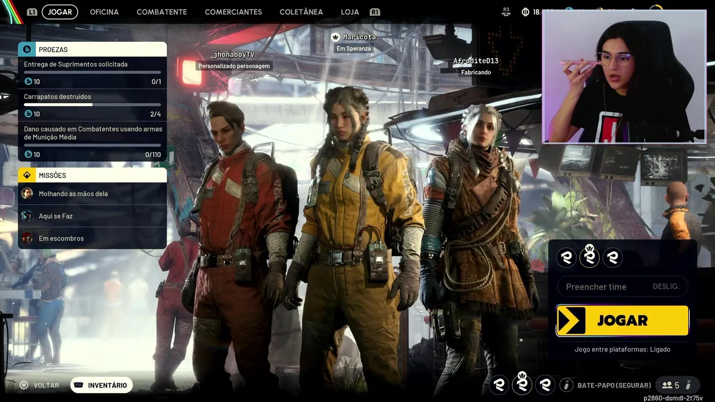Click the Personalizado personagem status label
Viewport: 715px width, 402px height.
click(x=234, y=66)
